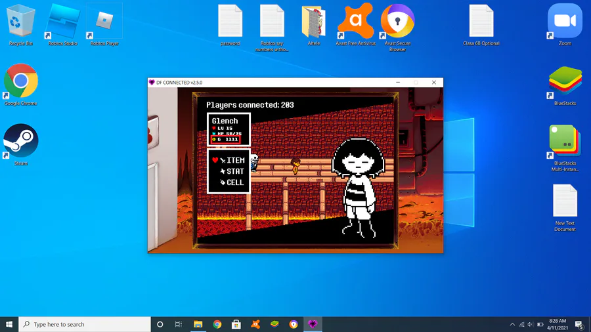Launch Steam from the desktop
The height and width of the screenshot is (332, 591).
[x=21, y=144]
